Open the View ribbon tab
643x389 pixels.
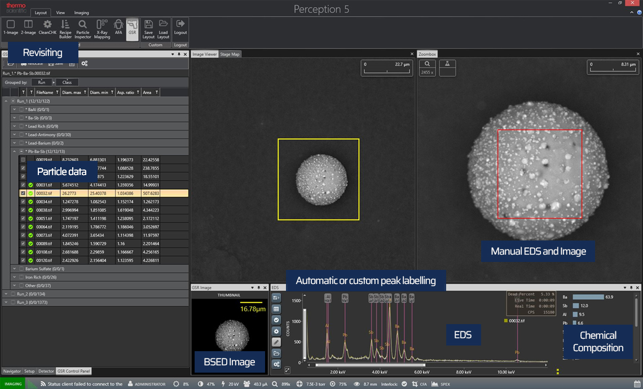tap(60, 13)
